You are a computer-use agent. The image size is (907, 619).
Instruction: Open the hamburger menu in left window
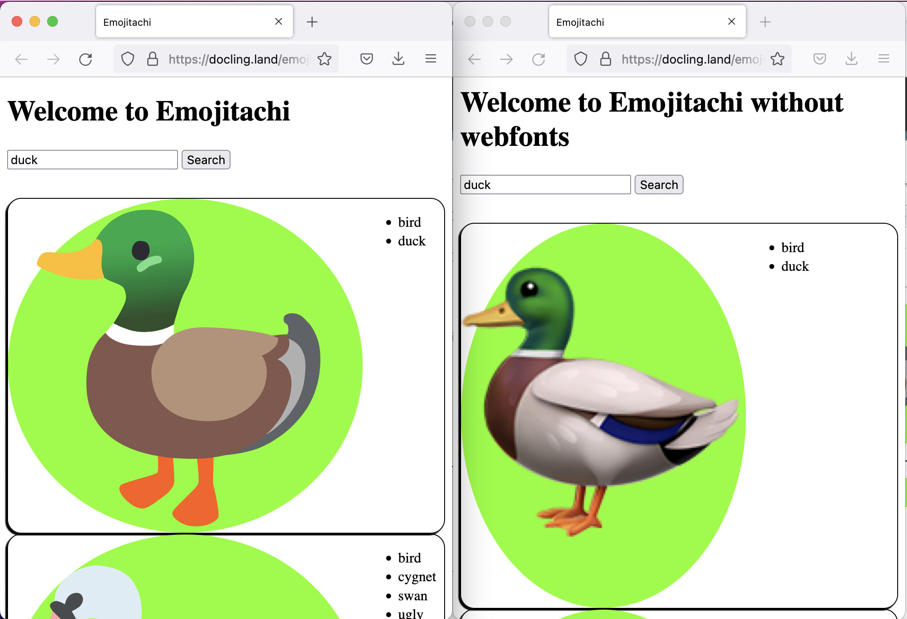[x=430, y=59]
